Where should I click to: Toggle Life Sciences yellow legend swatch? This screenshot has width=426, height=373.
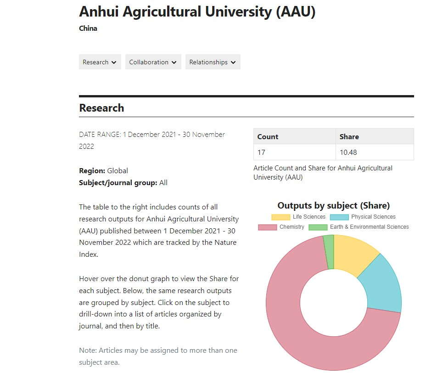tap(280, 217)
